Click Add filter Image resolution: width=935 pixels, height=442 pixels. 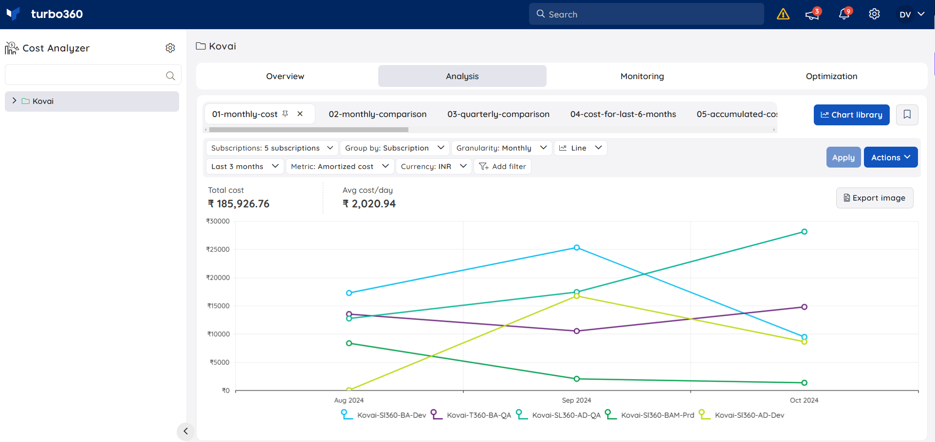pyautogui.click(x=502, y=166)
